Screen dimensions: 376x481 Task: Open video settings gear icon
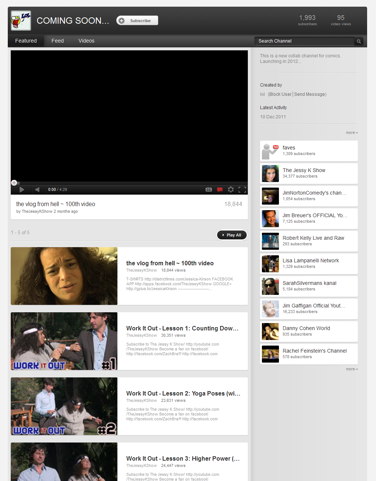pyautogui.click(x=231, y=190)
